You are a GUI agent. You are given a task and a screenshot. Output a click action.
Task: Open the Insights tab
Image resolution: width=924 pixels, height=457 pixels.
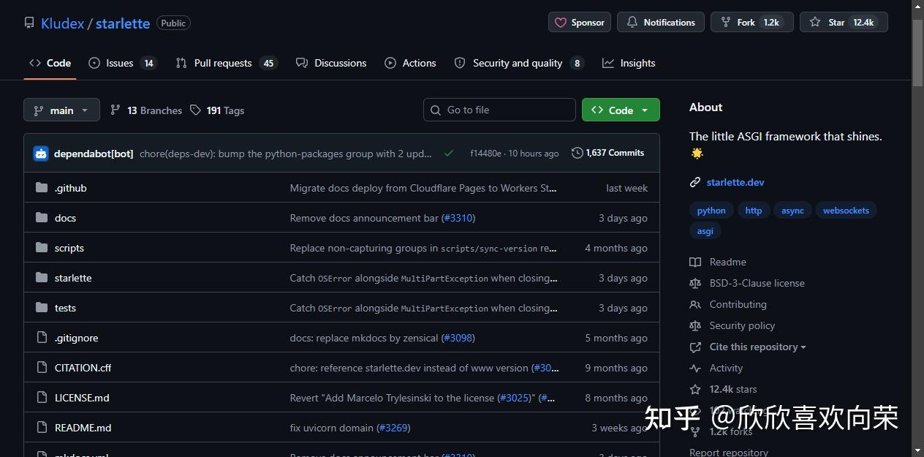pyautogui.click(x=629, y=63)
